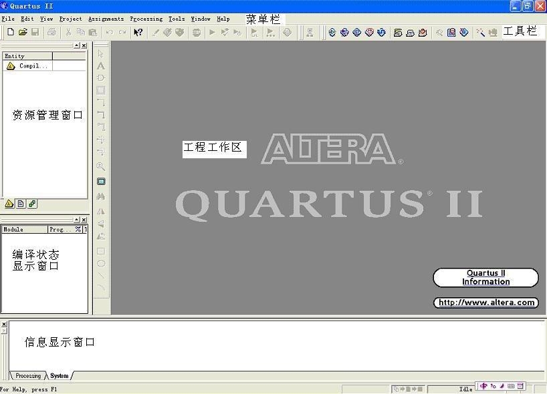
Task: Open the Edit menu
Action: [27, 19]
